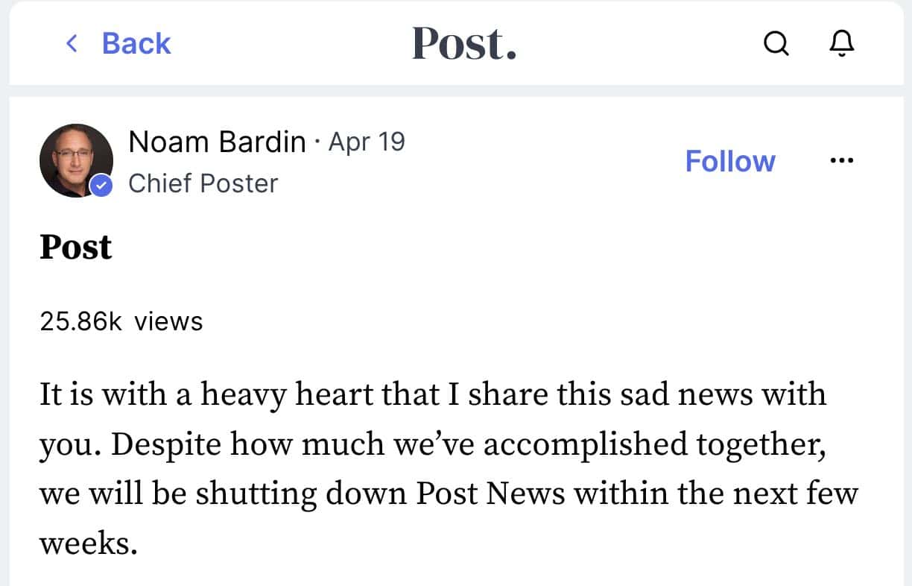Image resolution: width=912 pixels, height=586 pixels.
Task: Click the back chevron arrow icon
Action: pyautogui.click(x=72, y=43)
